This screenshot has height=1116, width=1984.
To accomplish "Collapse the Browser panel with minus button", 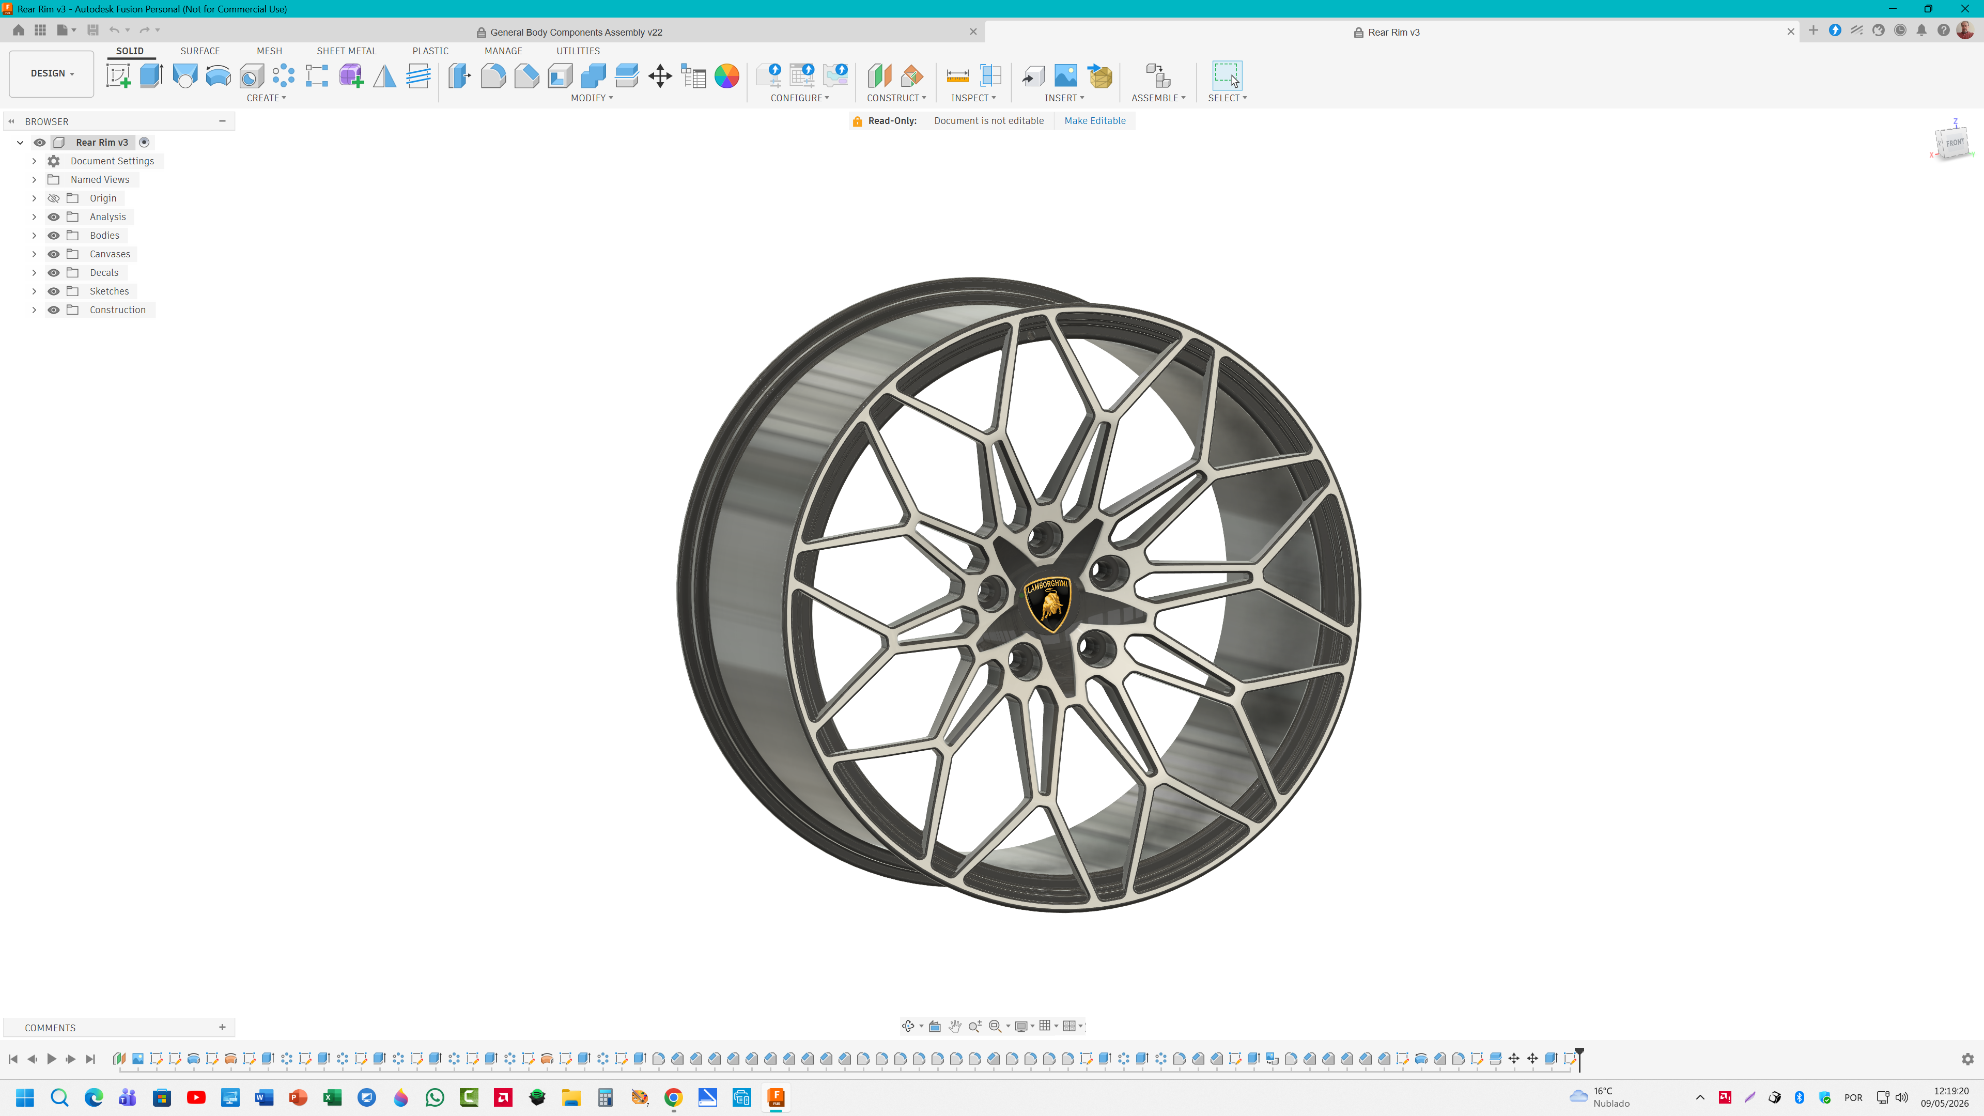I will tap(223, 121).
